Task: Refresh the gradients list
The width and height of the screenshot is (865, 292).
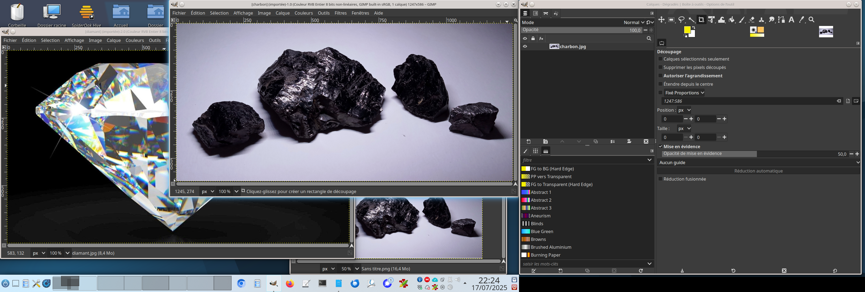Action: pyautogui.click(x=641, y=271)
